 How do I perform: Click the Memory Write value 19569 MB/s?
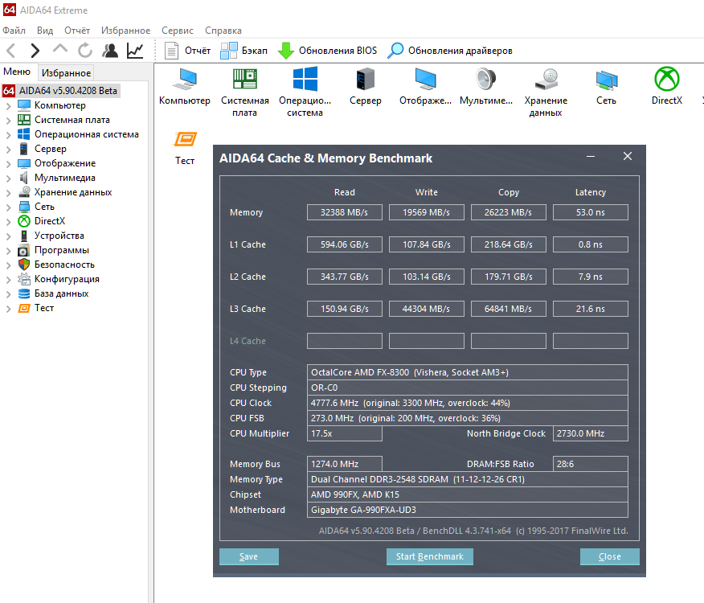point(427,212)
